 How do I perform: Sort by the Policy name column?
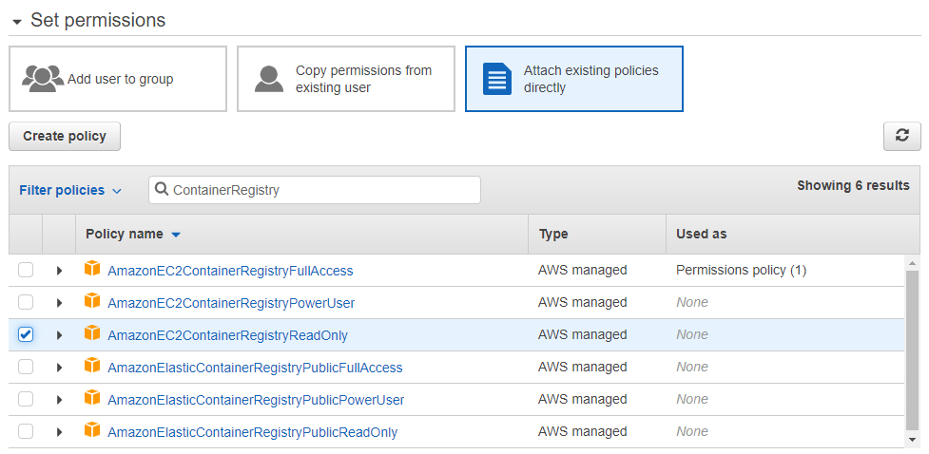click(x=133, y=234)
